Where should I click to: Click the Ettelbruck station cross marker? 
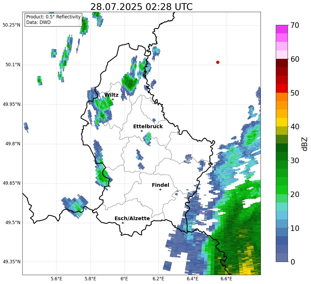click(142, 131)
